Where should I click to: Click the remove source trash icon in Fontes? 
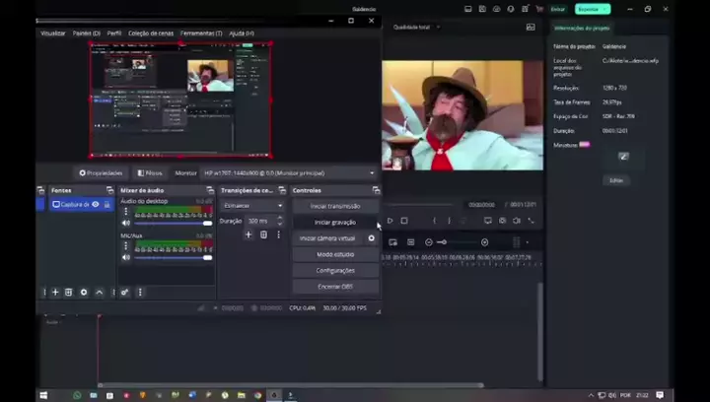click(x=68, y=293)
